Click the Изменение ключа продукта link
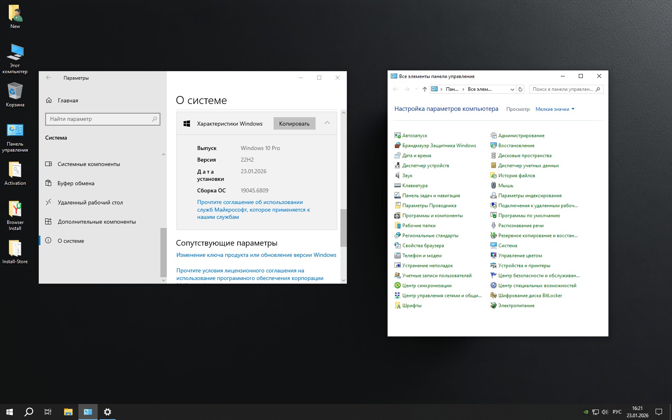This screenshot has width=672, height=420. click(256, 255)
